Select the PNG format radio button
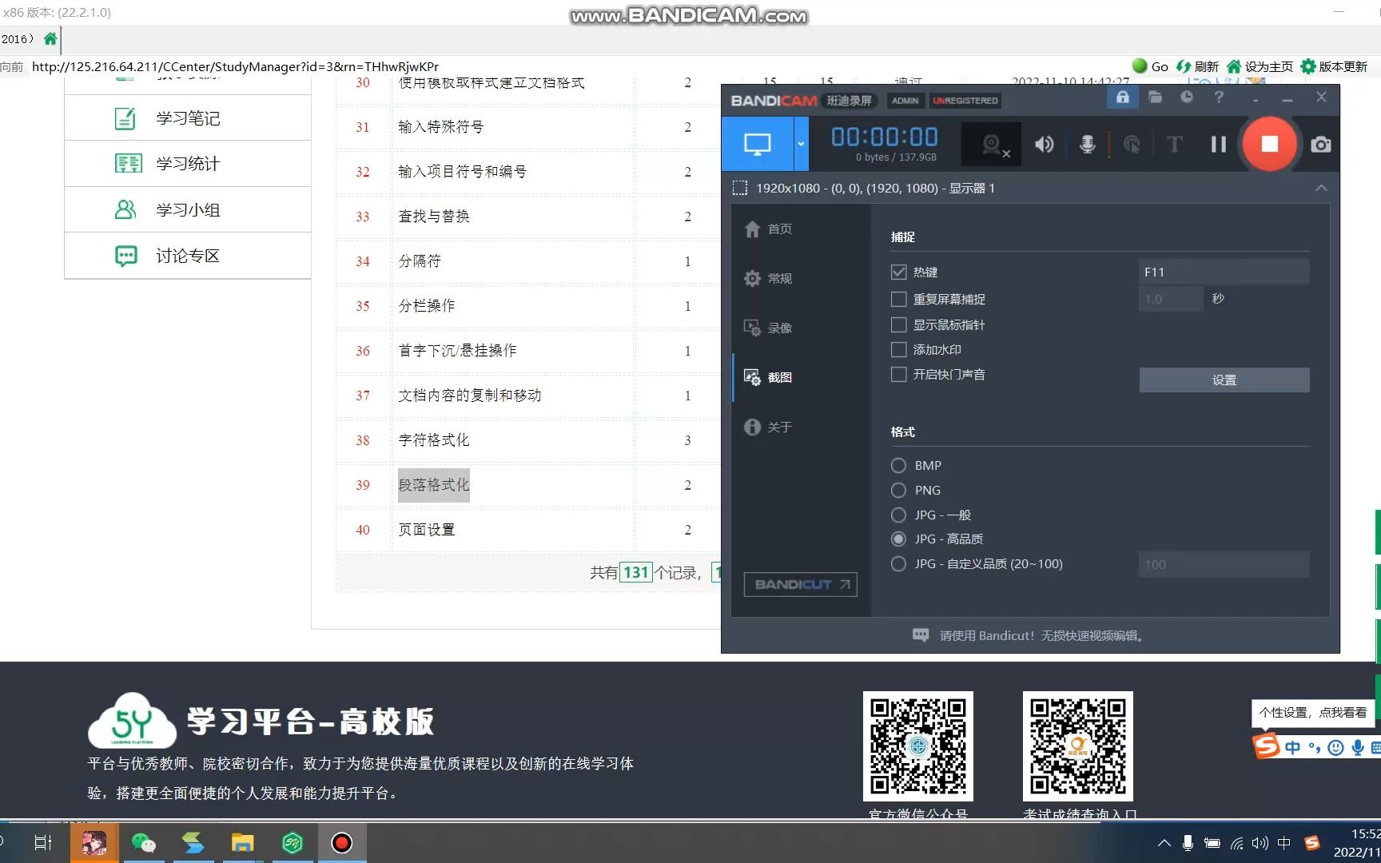 897,490
